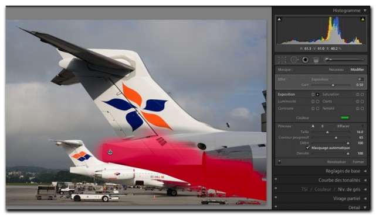This screenshot has height=215, width=376.
Task: Uncheck the Masquage automatique checkbox
Action: [308, 148]
